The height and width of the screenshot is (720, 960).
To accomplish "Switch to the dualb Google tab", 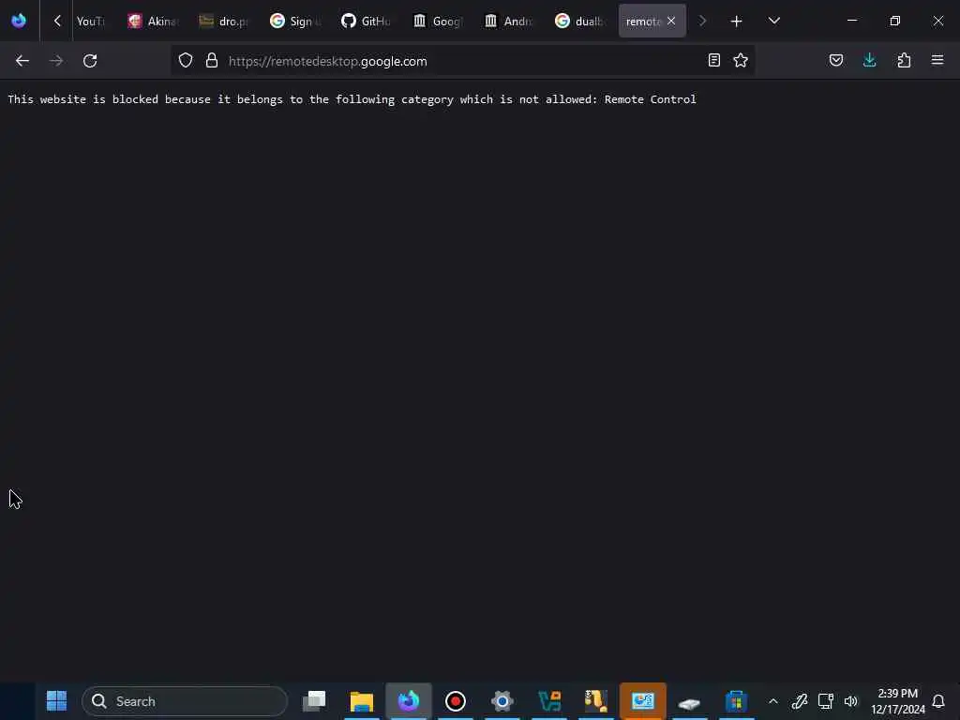I will click(x=579, y=21).
